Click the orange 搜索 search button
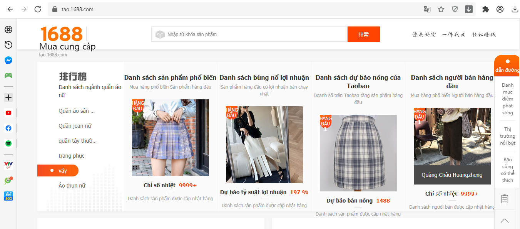This screenshot has height=229, width=520. 364,34
